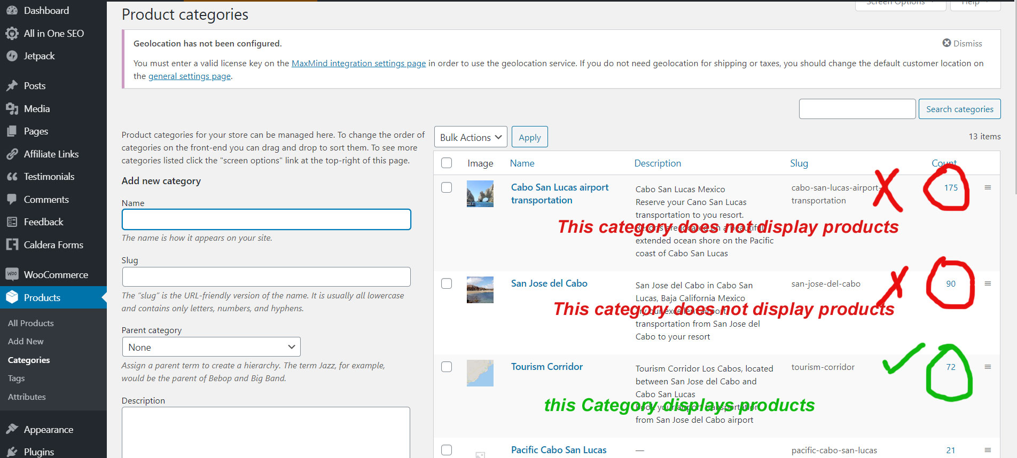
Task: Click the Affiliate Links chain icon
Action: 12,154
